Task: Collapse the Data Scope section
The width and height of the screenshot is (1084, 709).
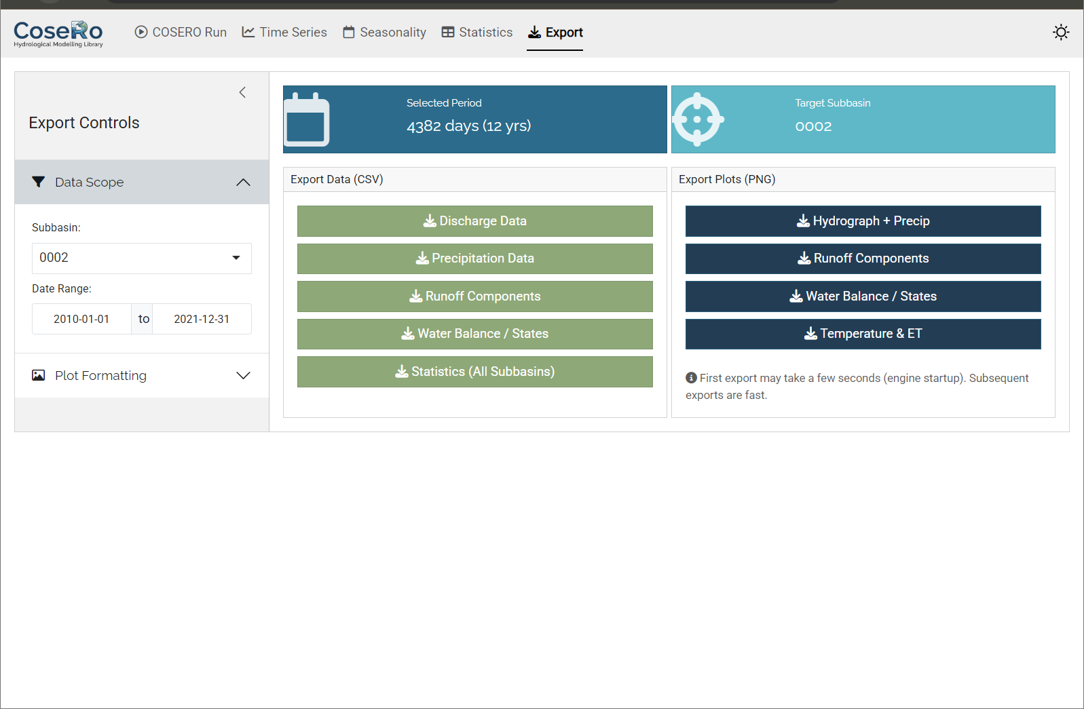Action: (x=243, y=182)
